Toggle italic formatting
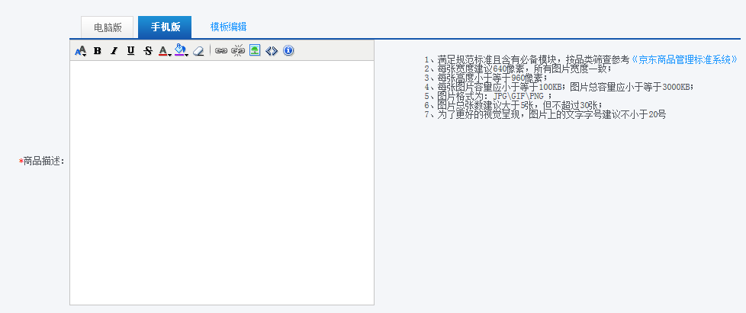 click(114, 51)
